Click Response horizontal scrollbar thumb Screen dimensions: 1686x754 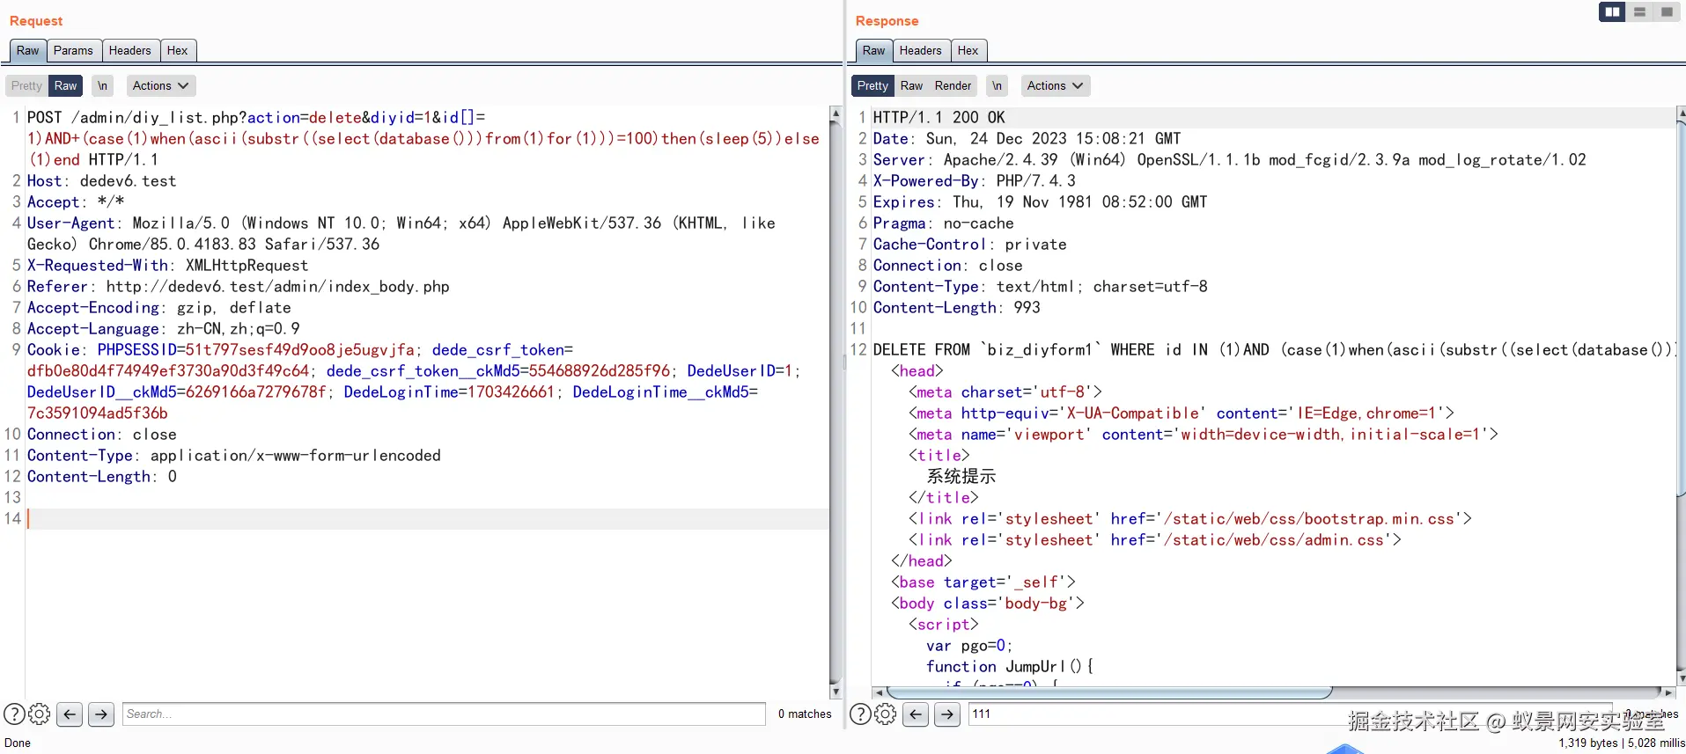tap(1109, 692)
